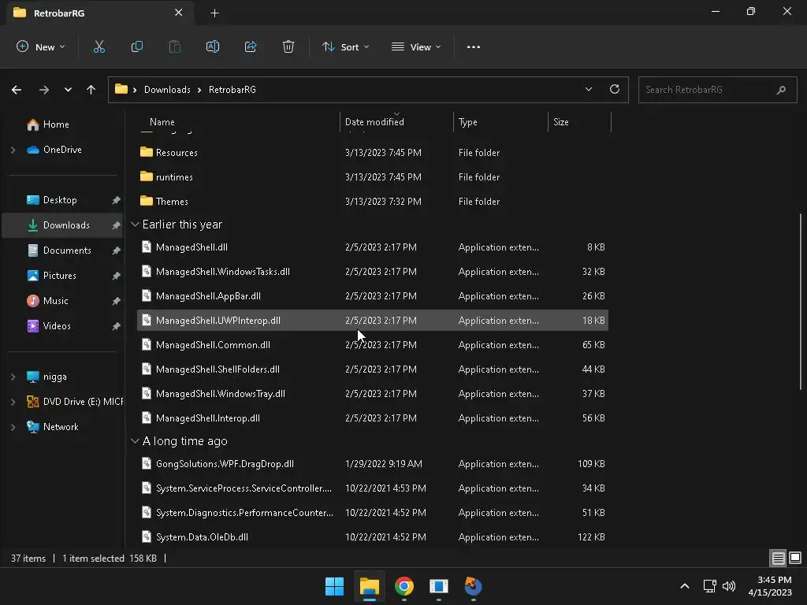Click the Cut scissors icon
This screenshot has height=605, width=807.
(x=99, y=46)
